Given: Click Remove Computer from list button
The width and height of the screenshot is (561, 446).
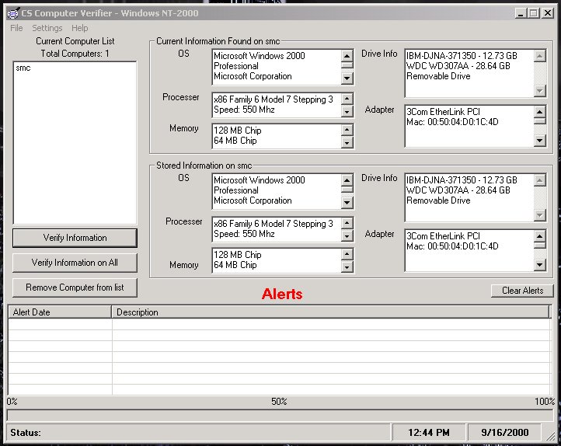Looking at the screenshot, I should tap(75, 287).
